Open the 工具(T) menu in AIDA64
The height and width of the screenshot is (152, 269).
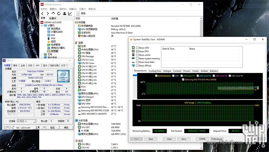83,9
